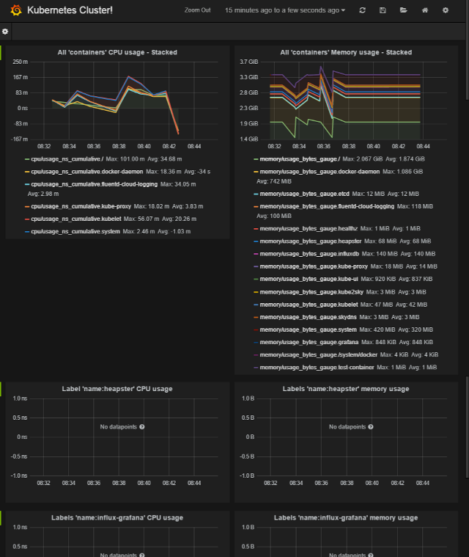Viewport: 469px width, 557px height.
Task: Open dashboard settings gear in the header
Action: point(446,10)
